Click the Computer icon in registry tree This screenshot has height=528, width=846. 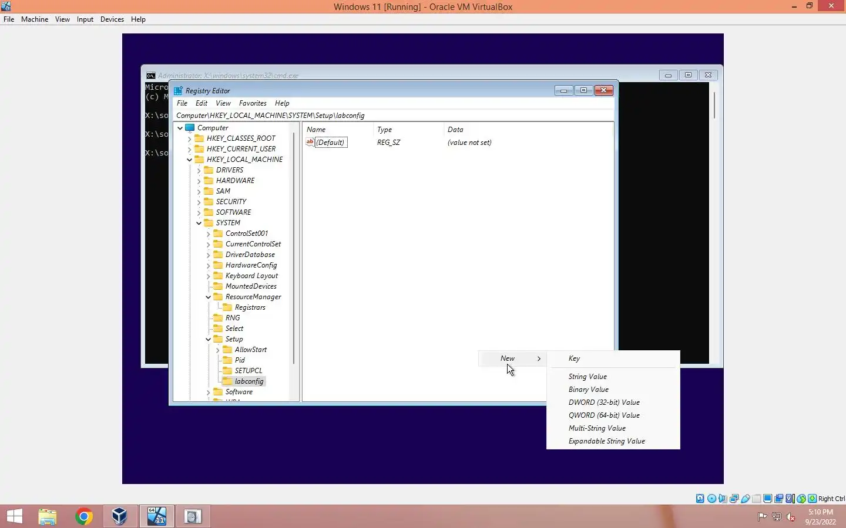click(x=190, y=127)
